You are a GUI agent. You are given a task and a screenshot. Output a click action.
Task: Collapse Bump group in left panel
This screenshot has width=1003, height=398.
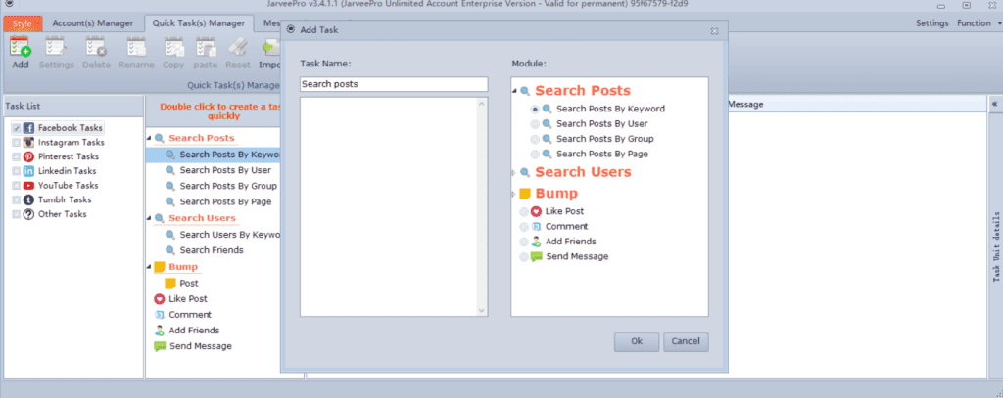pyautogui.click(x=150, y=267)
